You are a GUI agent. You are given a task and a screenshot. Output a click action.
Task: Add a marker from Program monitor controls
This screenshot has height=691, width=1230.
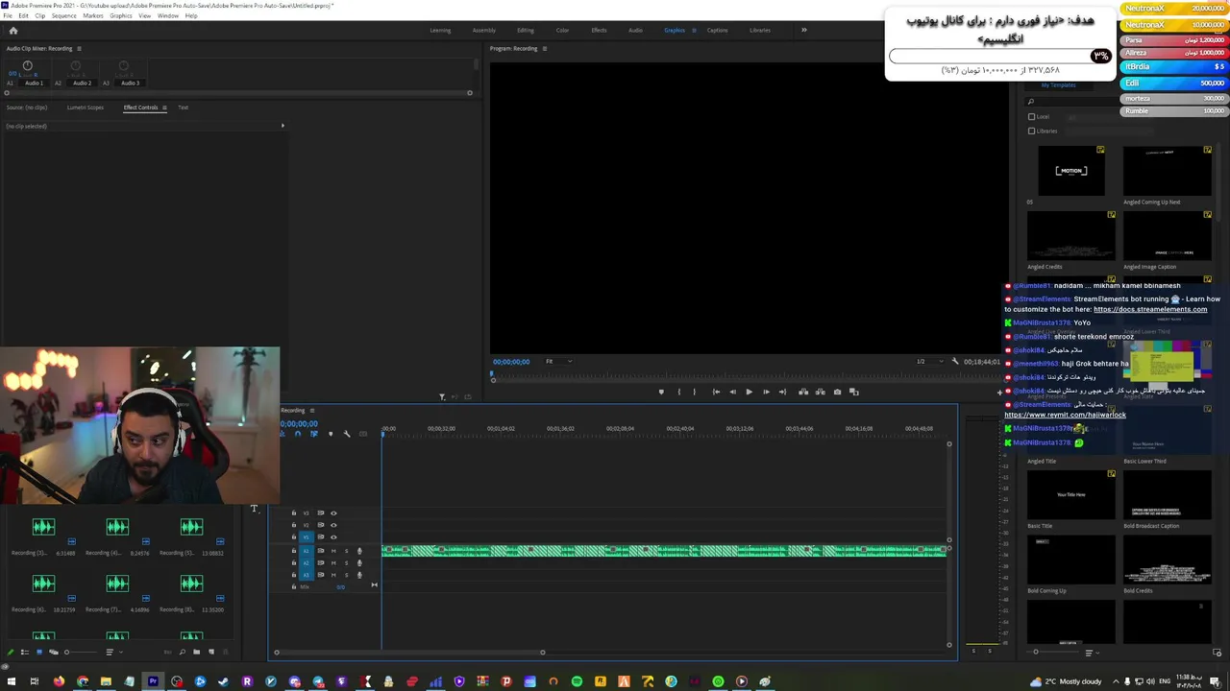(660, 392)
